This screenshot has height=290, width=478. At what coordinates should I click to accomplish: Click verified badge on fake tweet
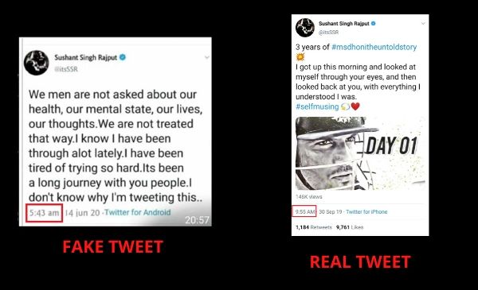coord(123,57)
